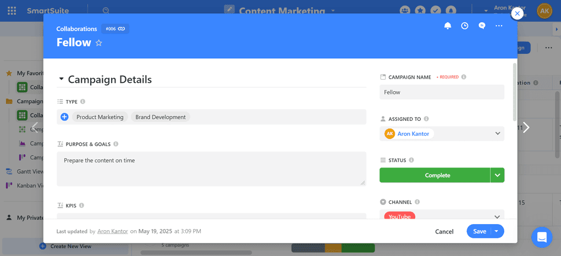Open the background toolbar three-dot menu
561x256 pixels.
point(548,48)
